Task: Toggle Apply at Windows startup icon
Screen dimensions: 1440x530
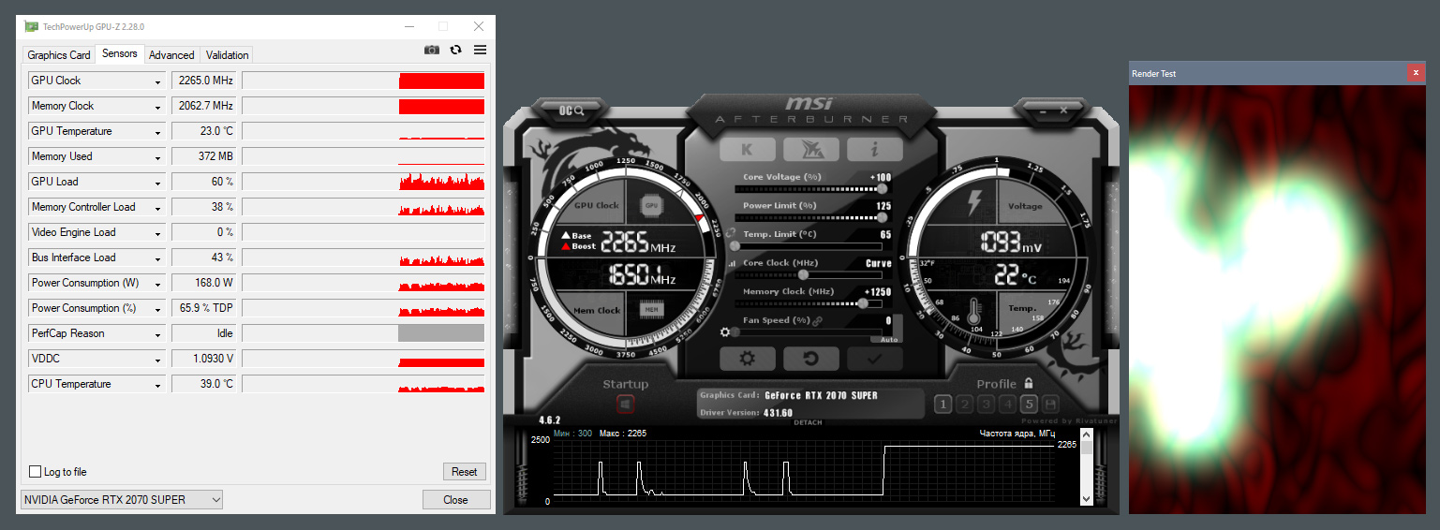Action: point(625,405)
